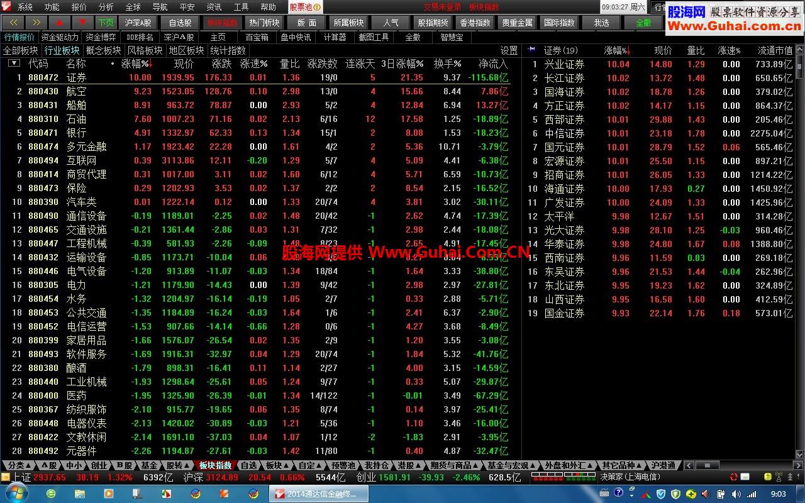Click the green-yellow circle tray icon
The image size is (805, 503).
click(x=691, y=494)
